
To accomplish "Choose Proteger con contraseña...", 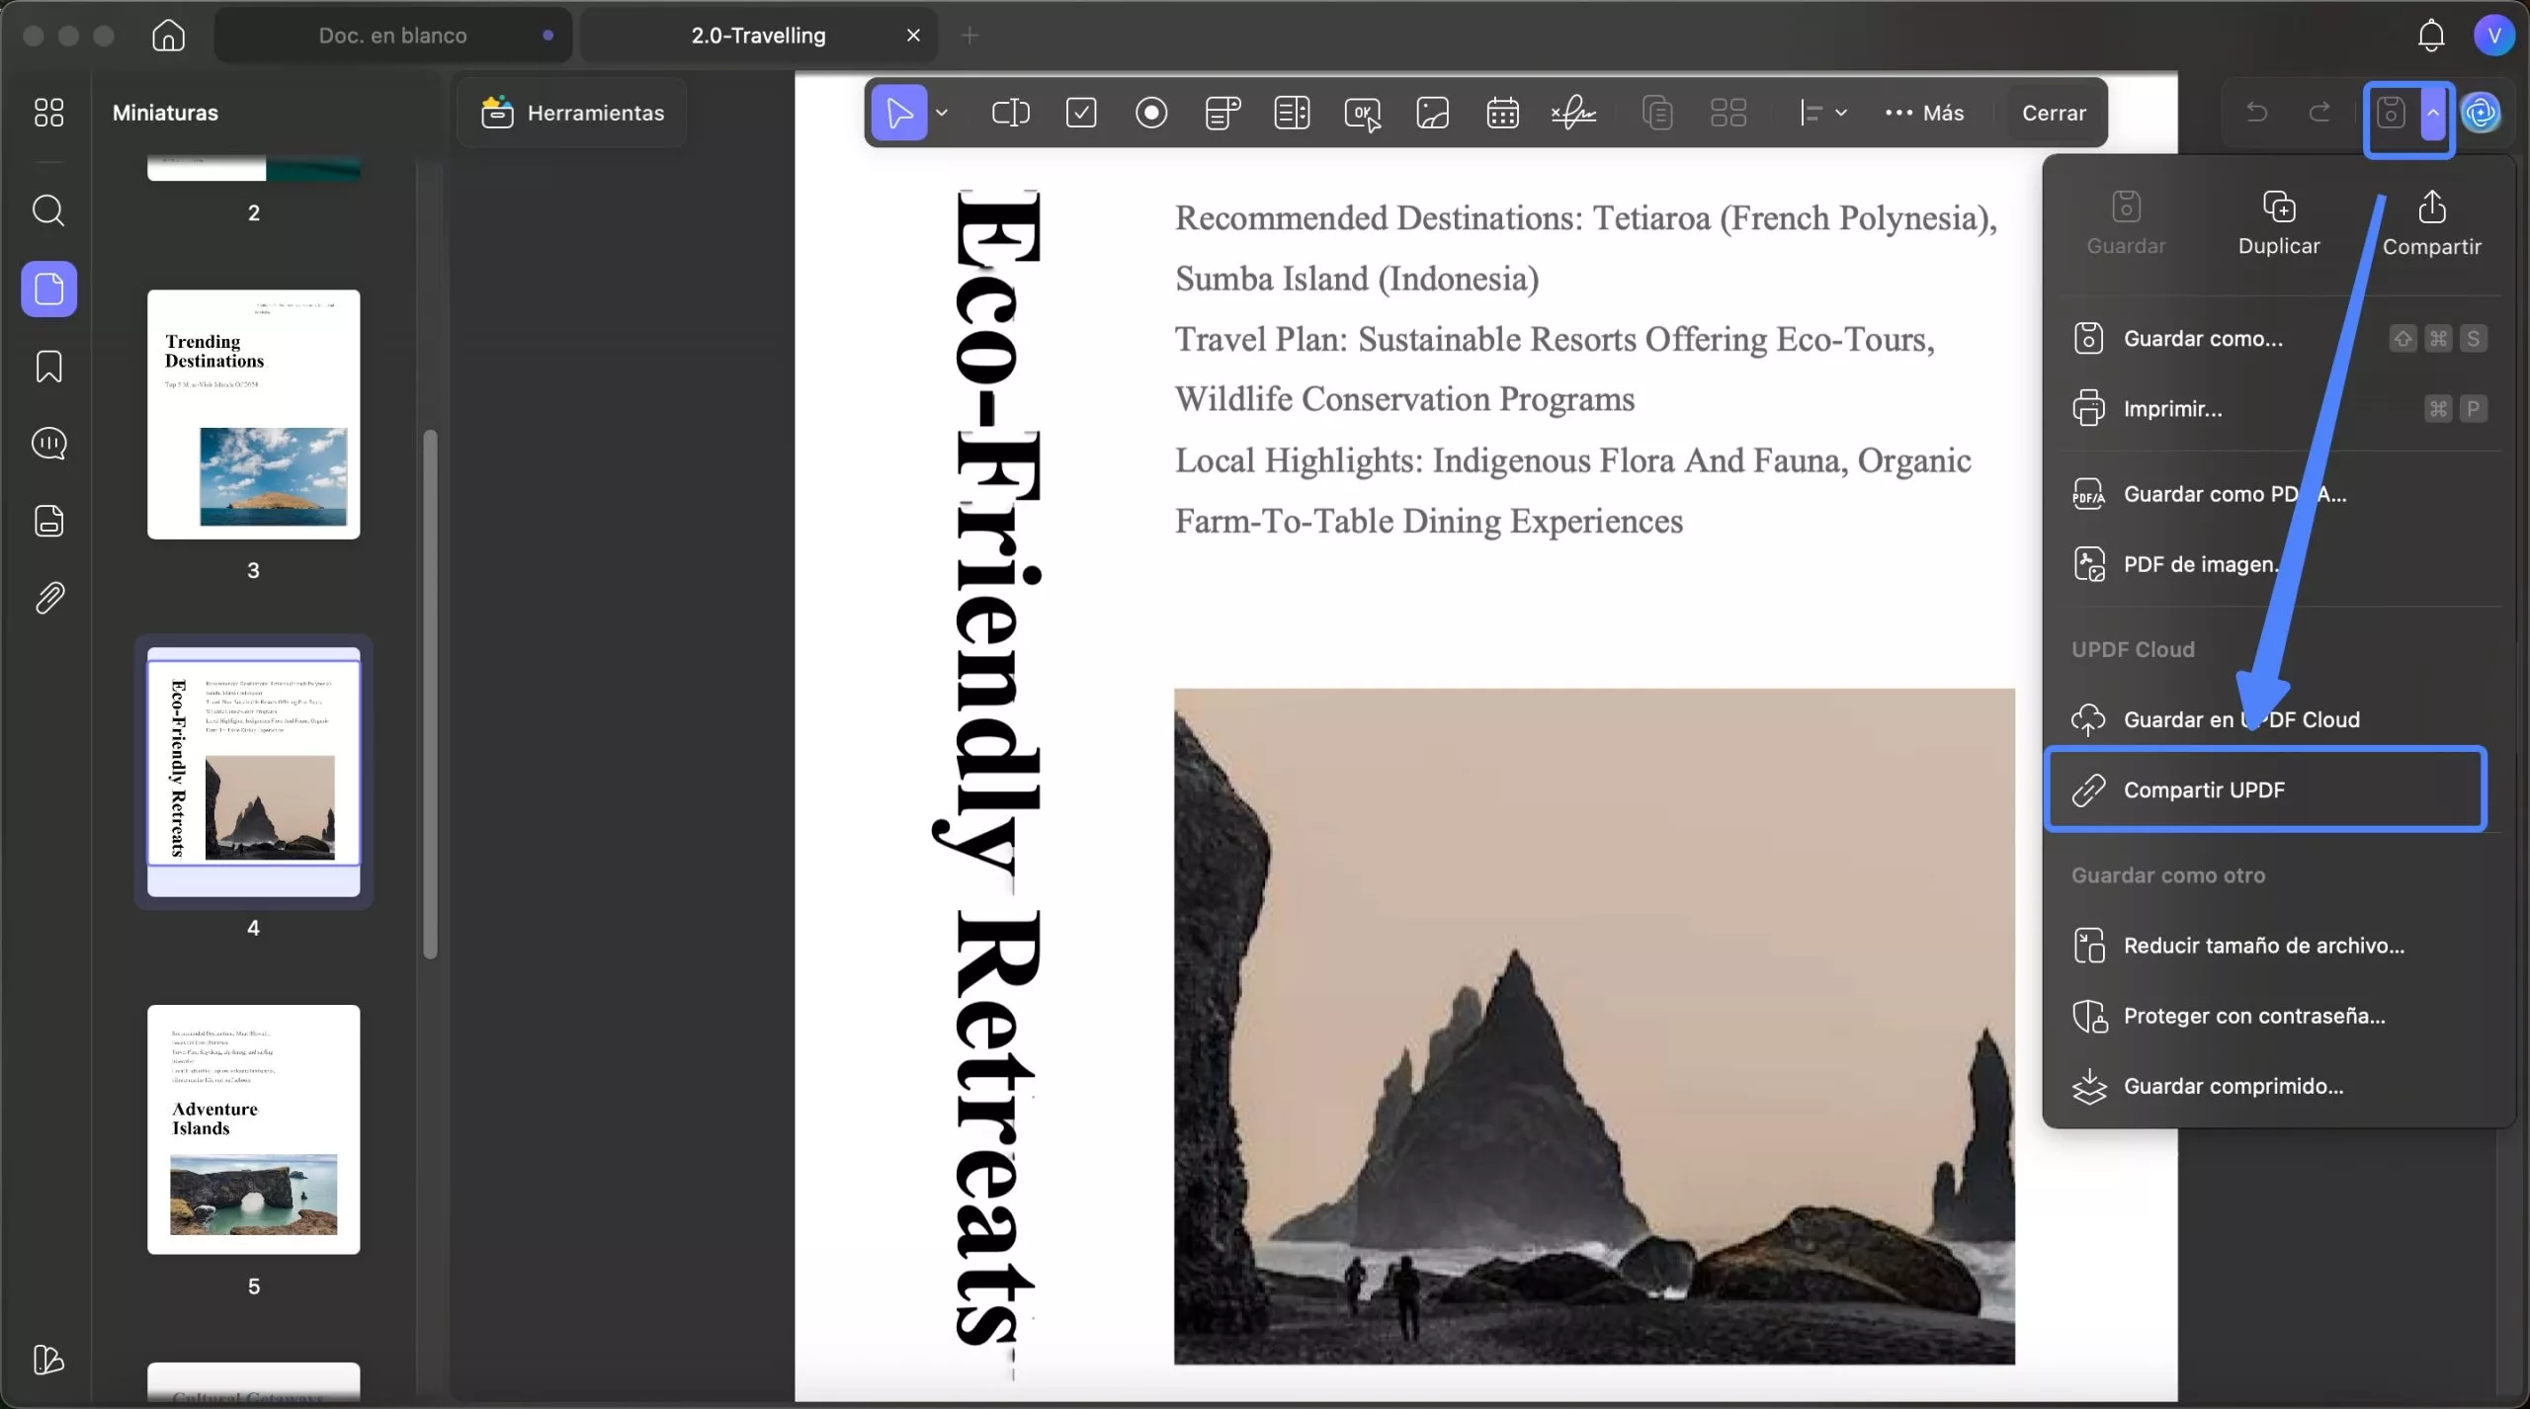I will click(2278, 1016).
